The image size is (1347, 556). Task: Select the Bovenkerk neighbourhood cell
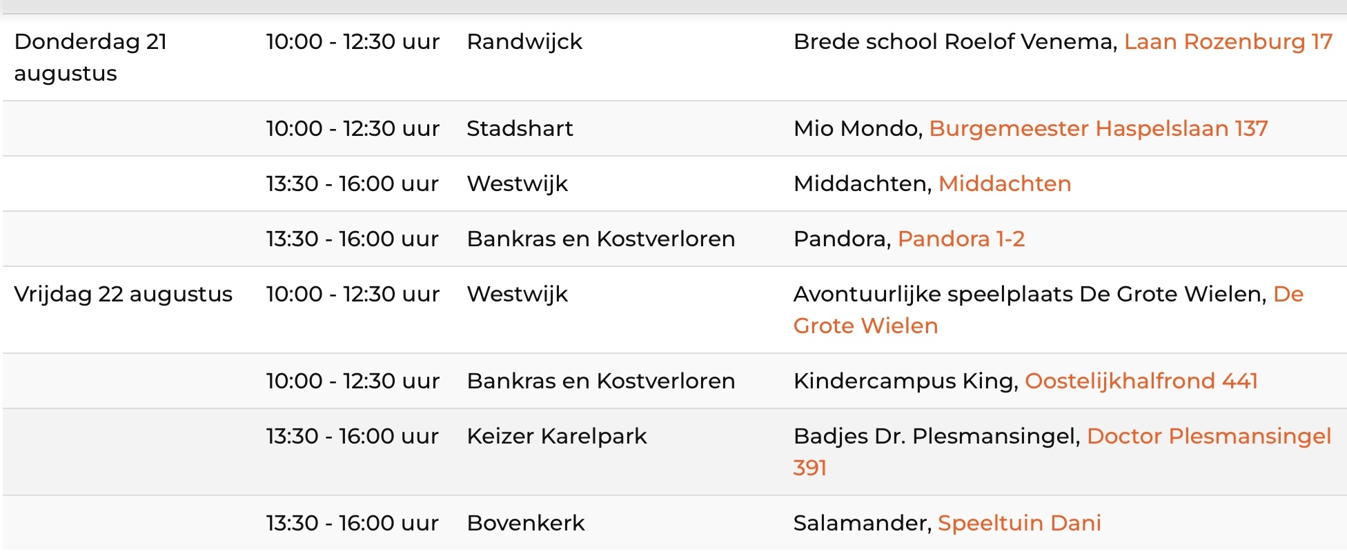526,524
